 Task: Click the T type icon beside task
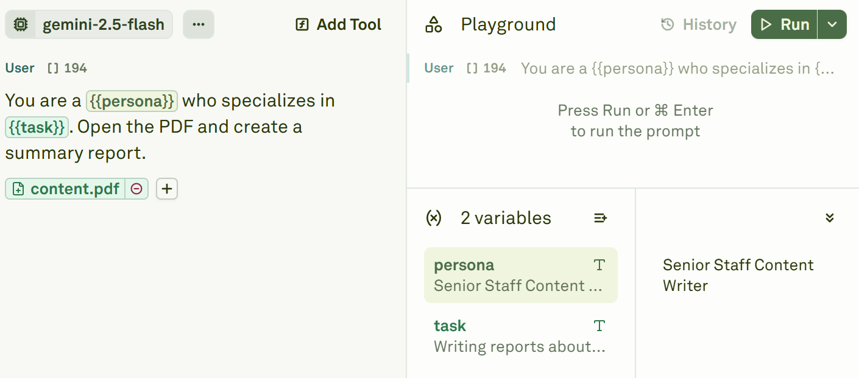[599, 326]
